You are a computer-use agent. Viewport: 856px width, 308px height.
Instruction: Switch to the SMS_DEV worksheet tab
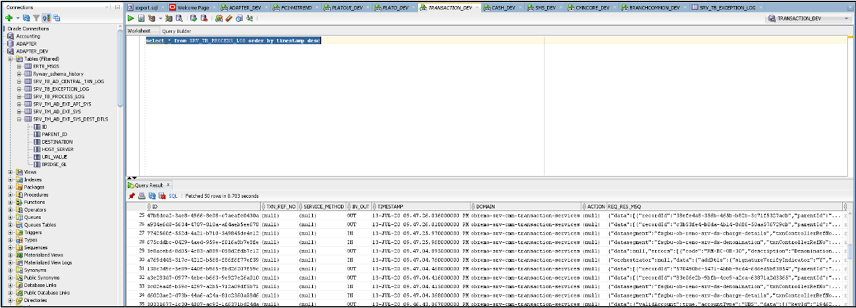click(546, 7)
